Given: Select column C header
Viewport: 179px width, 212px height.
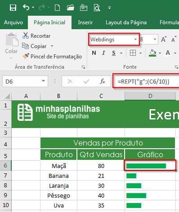Looking at the screenshot, I should point(101,96).
